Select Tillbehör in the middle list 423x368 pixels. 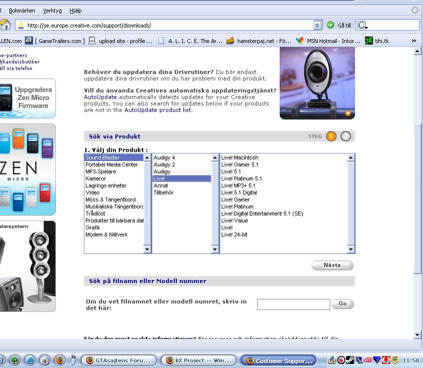pyautogui.click(x=182, y=192)
